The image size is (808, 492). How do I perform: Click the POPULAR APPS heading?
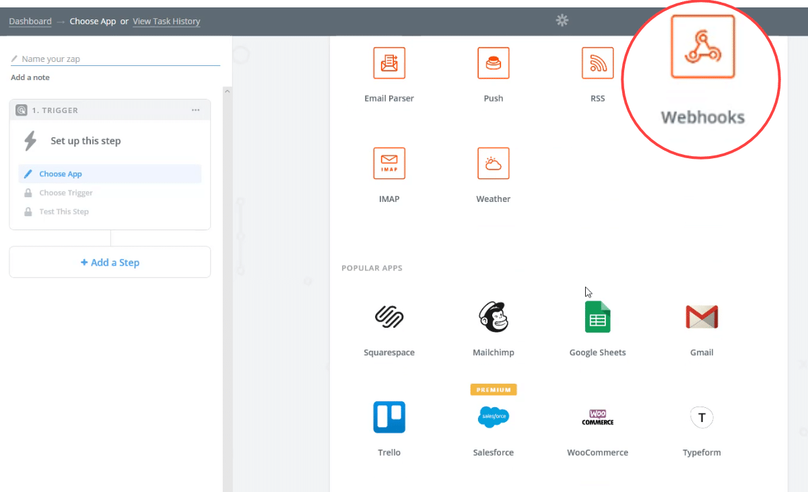point(372,268)
